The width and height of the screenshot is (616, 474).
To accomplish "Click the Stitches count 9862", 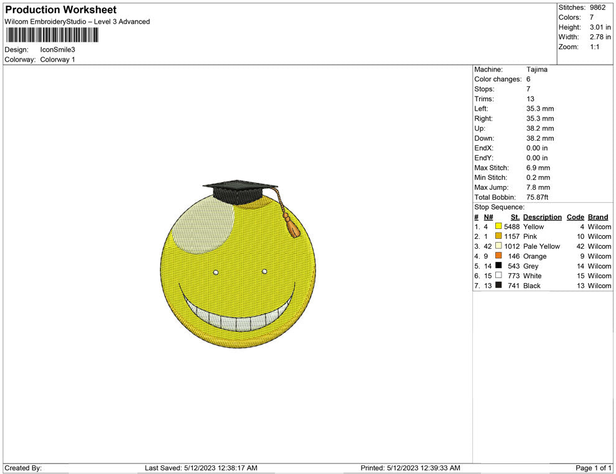I will [x=597, y=7].
